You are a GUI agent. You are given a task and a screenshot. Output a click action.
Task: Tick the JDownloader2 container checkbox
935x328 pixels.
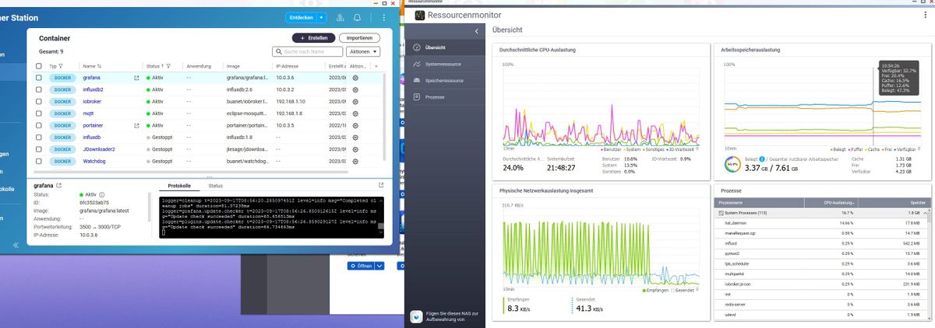point(38,149)
